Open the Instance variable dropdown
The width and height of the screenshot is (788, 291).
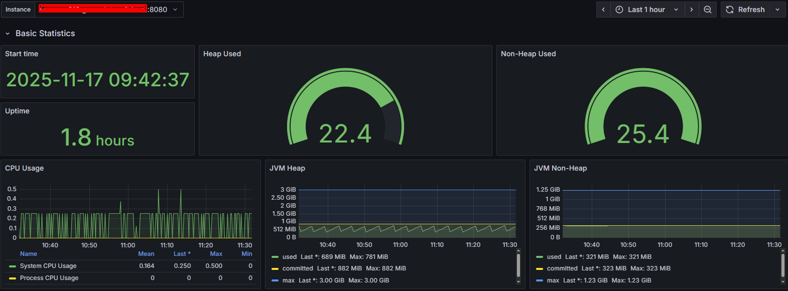pyautogui.click(x=110, y=10)
